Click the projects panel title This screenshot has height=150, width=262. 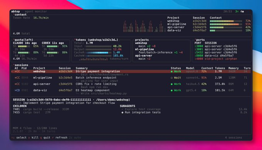pyautogui.click(x=142, y=40)
